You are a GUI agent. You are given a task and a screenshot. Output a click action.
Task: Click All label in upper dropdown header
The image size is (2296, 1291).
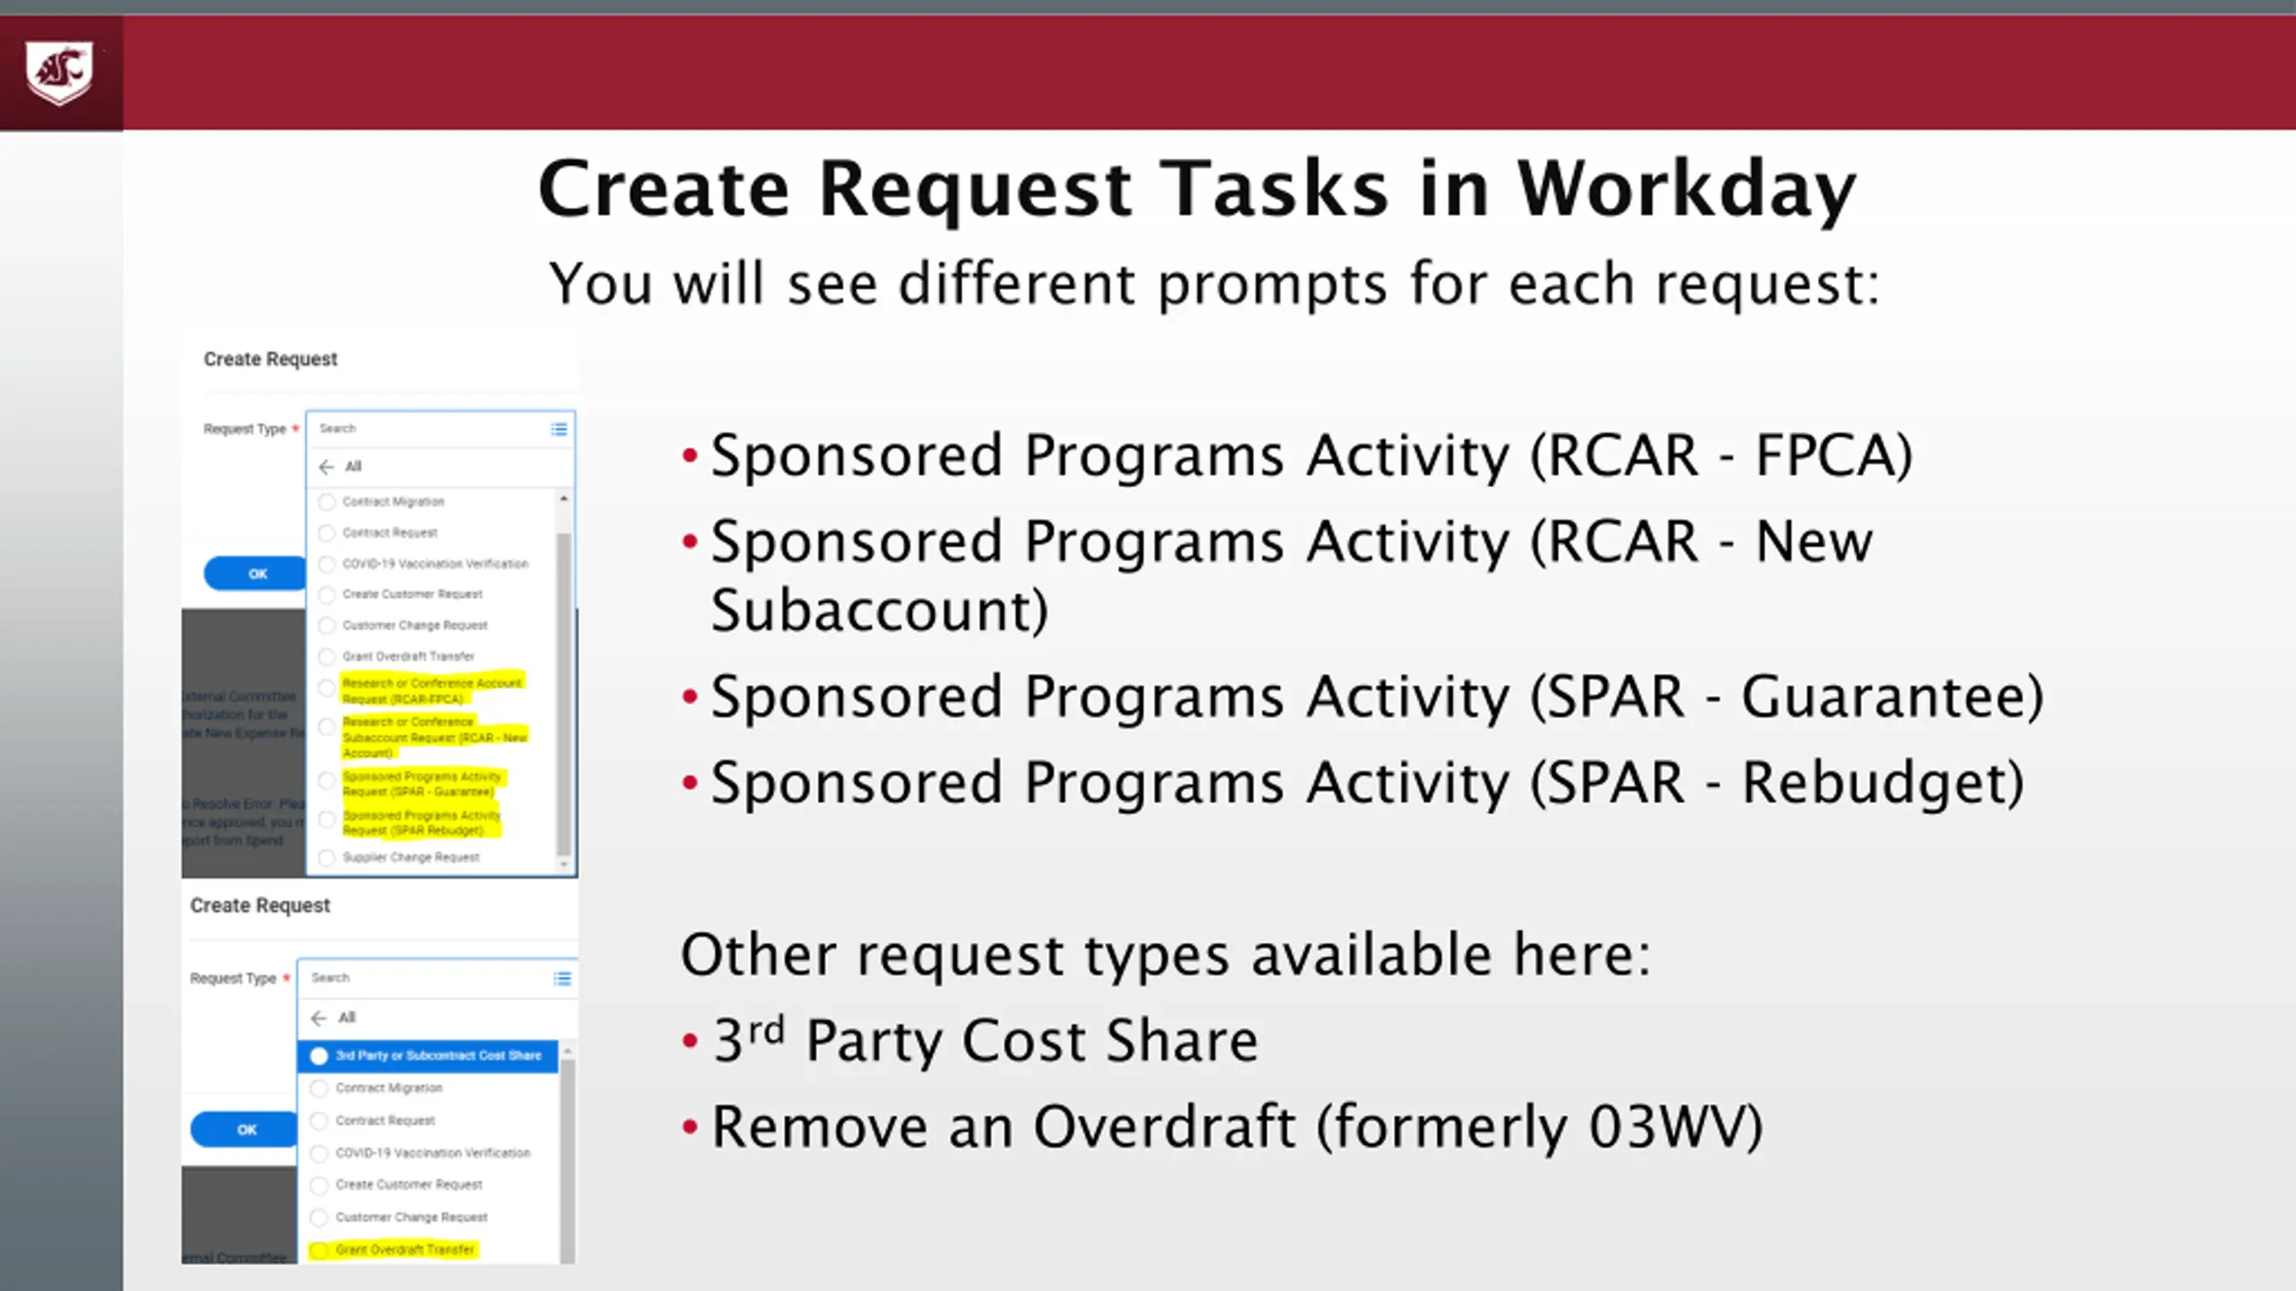point(353,467)
